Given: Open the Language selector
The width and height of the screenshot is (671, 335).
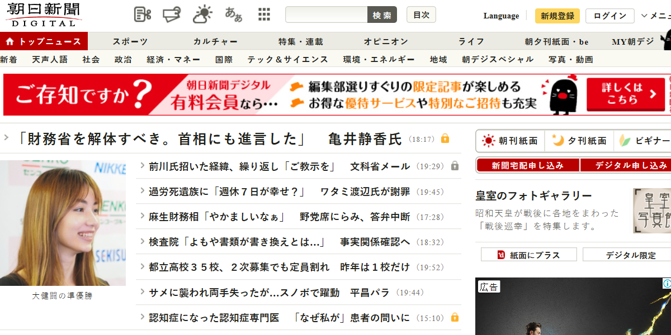Looking at the screenshot, I should tap(501, 16).
